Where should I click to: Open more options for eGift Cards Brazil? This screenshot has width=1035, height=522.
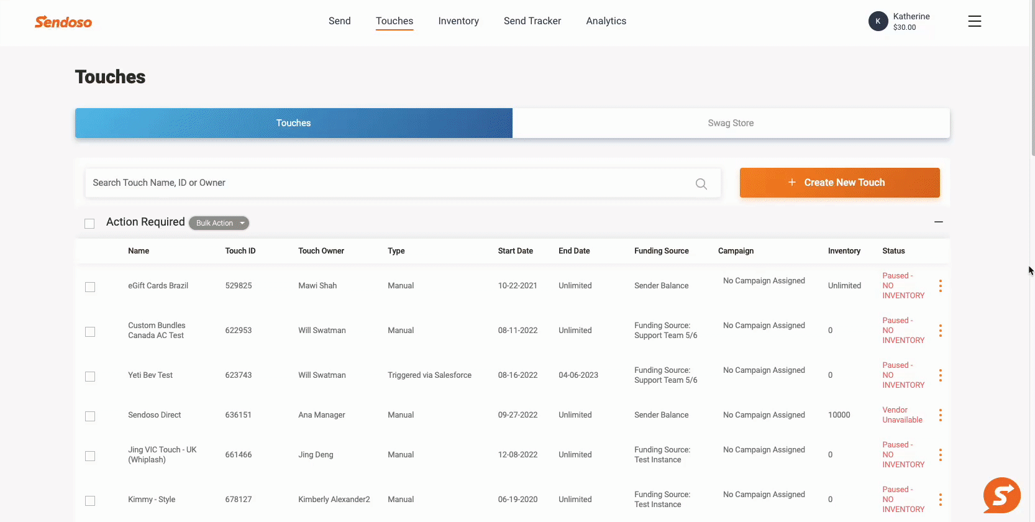941,286
